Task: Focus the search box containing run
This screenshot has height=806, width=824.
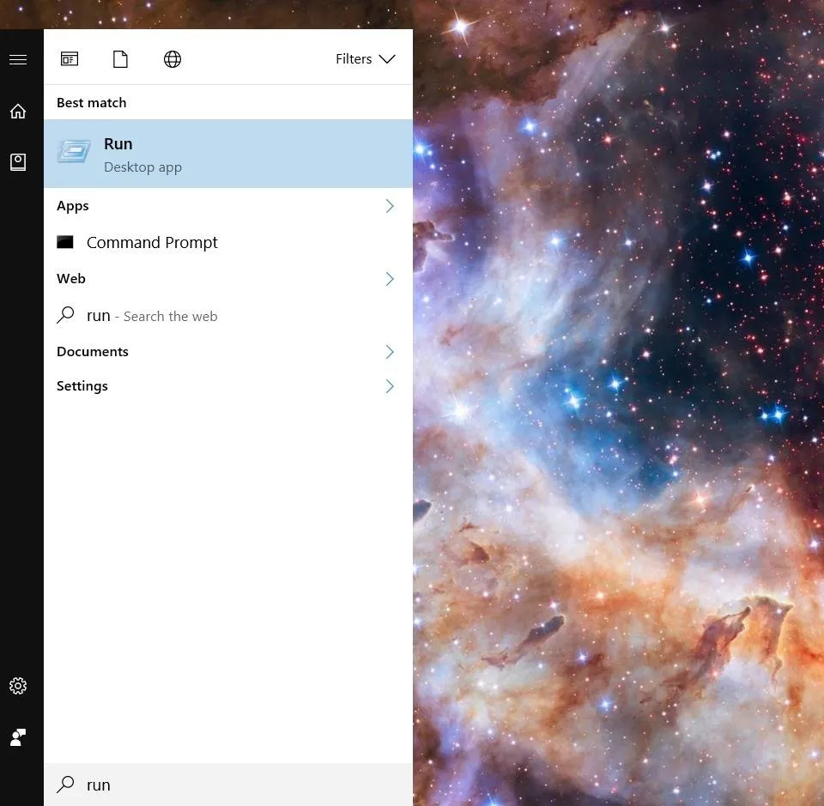Action: pyautogui.click(x=228, y=785)
